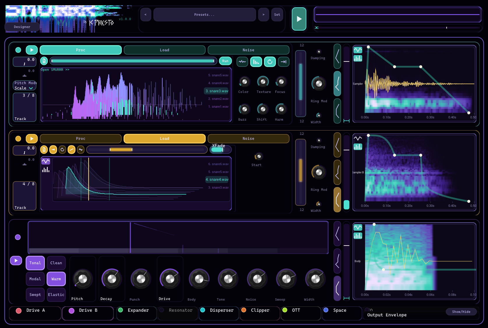Screen dimensions: 488x328
Task: Toggle Sampler A power circle
Action: [x=18, y=50]
